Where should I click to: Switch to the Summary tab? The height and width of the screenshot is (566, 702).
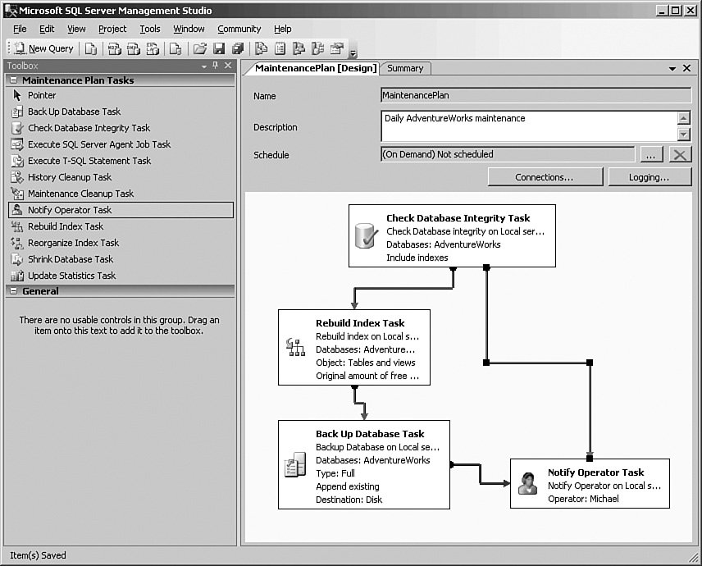405,68
